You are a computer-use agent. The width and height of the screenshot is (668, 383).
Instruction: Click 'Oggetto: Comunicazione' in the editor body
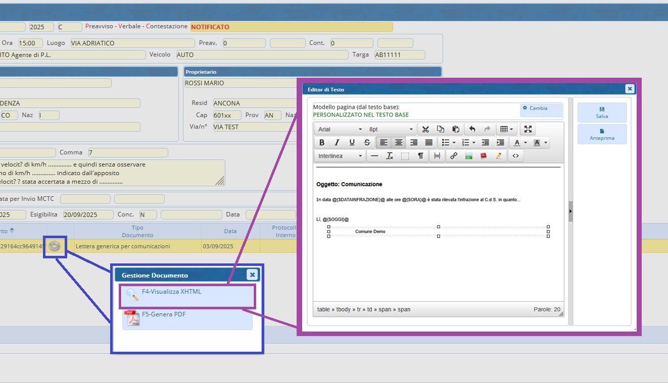(x=349, y=184)
